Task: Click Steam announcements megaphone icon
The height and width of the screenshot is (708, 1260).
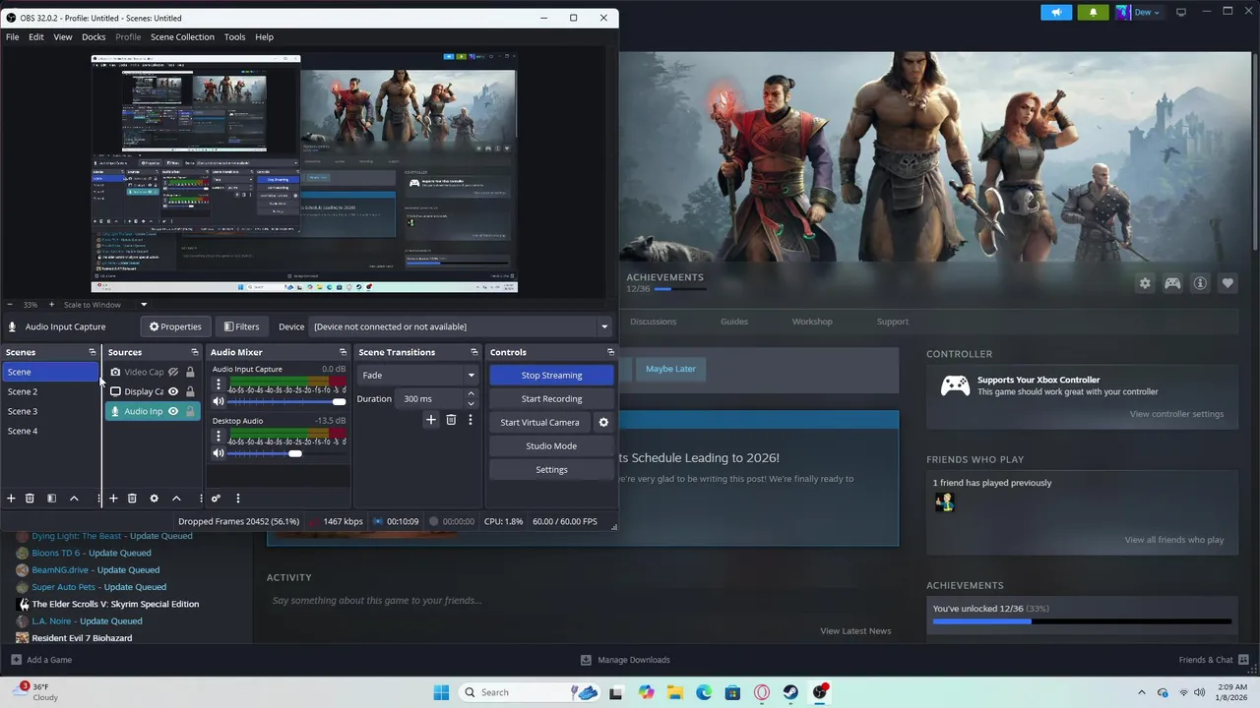Action: (x=1056, y=13)
